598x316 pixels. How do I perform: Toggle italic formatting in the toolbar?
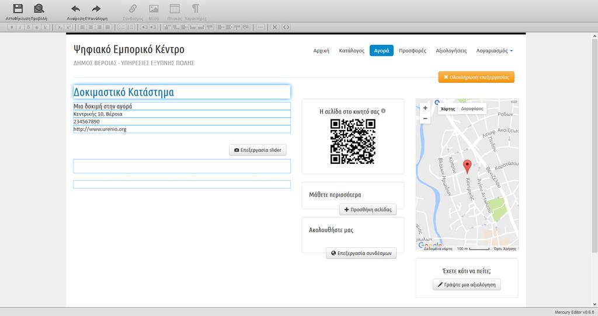click(20, 27)
